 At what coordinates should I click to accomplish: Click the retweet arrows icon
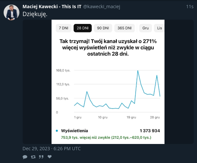(33, 157)
